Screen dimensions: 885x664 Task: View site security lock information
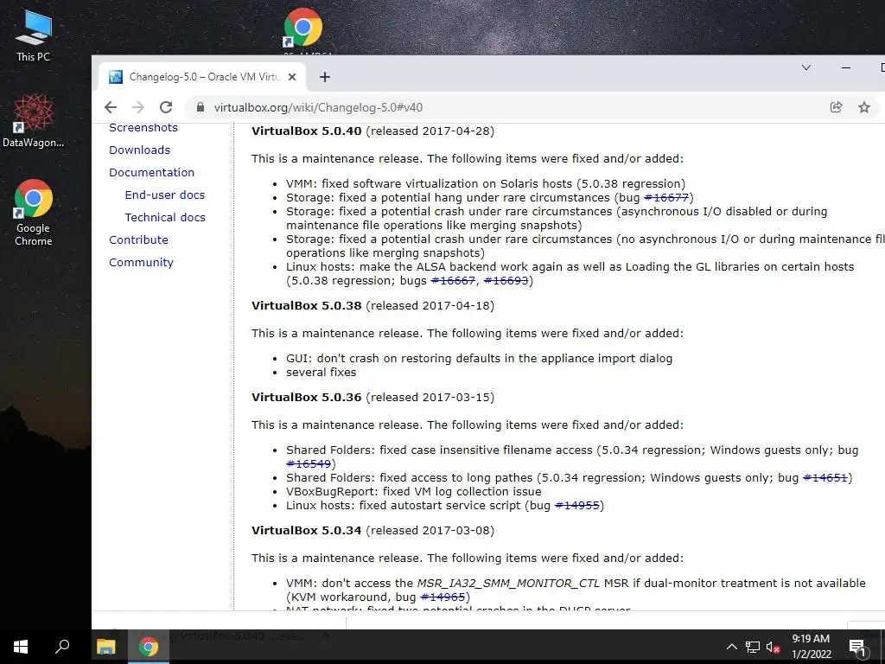pos(200,107)
